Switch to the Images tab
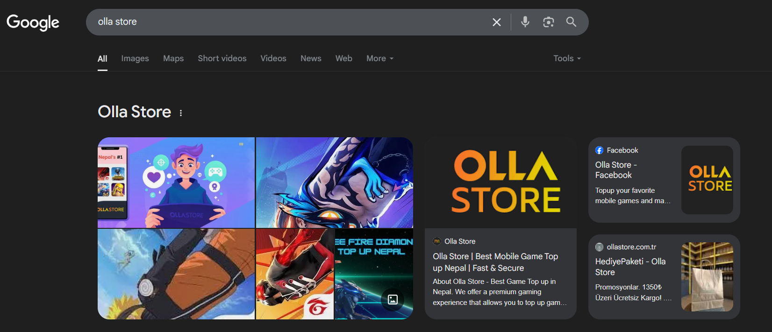The image size is (772, 332). (x=135, y=58)
